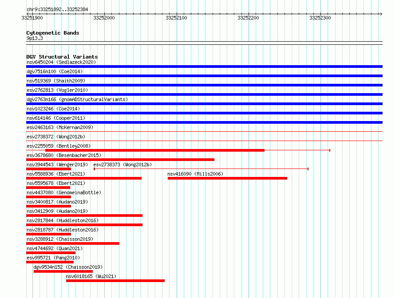This screenshot has height=298, width=395.
Task: Click nsv2818787 (Huddleston2016) label
Action: point(63,230)
